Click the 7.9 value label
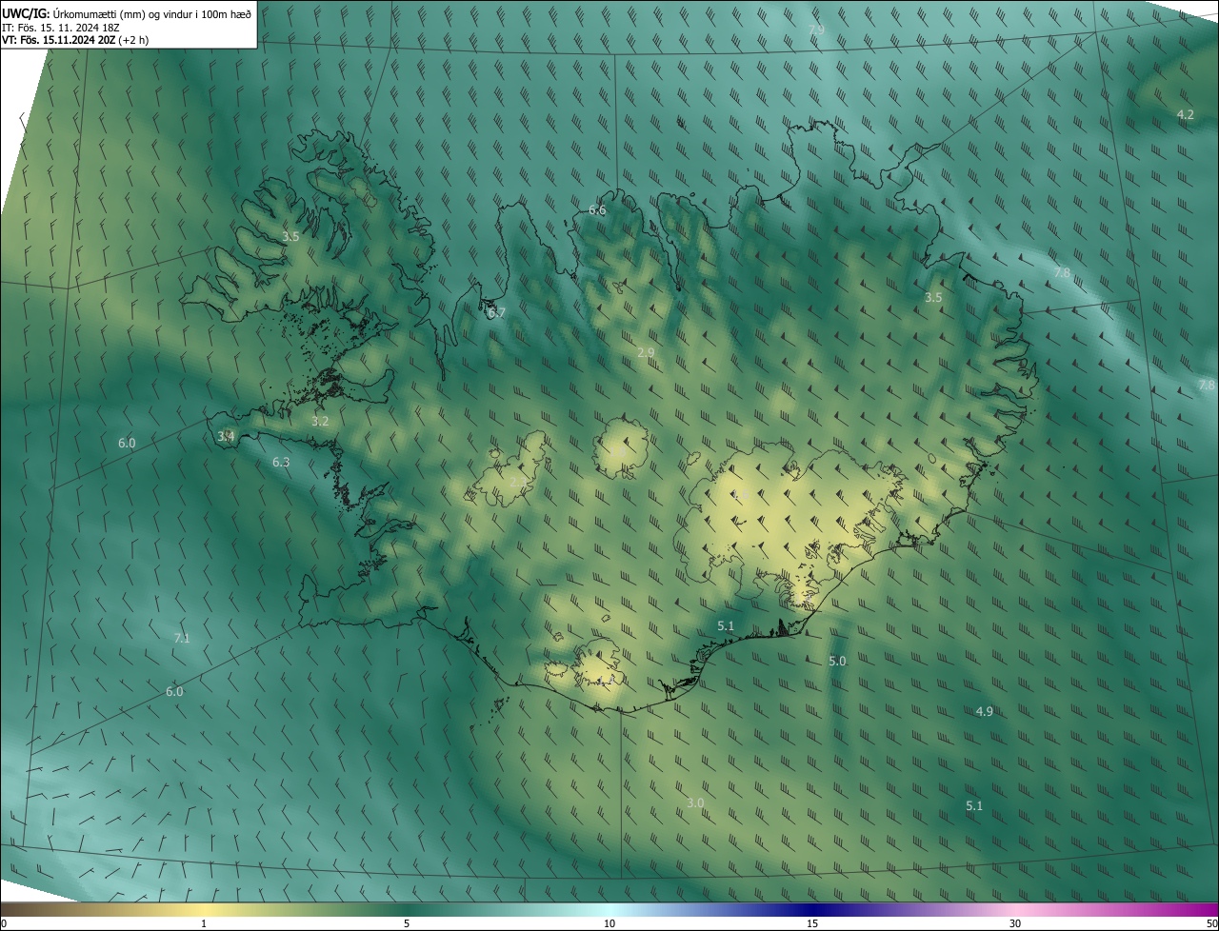This screenshot has height=931, width=1219. (816, 30)
